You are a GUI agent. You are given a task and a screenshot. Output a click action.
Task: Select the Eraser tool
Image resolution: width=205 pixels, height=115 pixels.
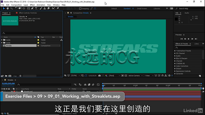point(48,8)
